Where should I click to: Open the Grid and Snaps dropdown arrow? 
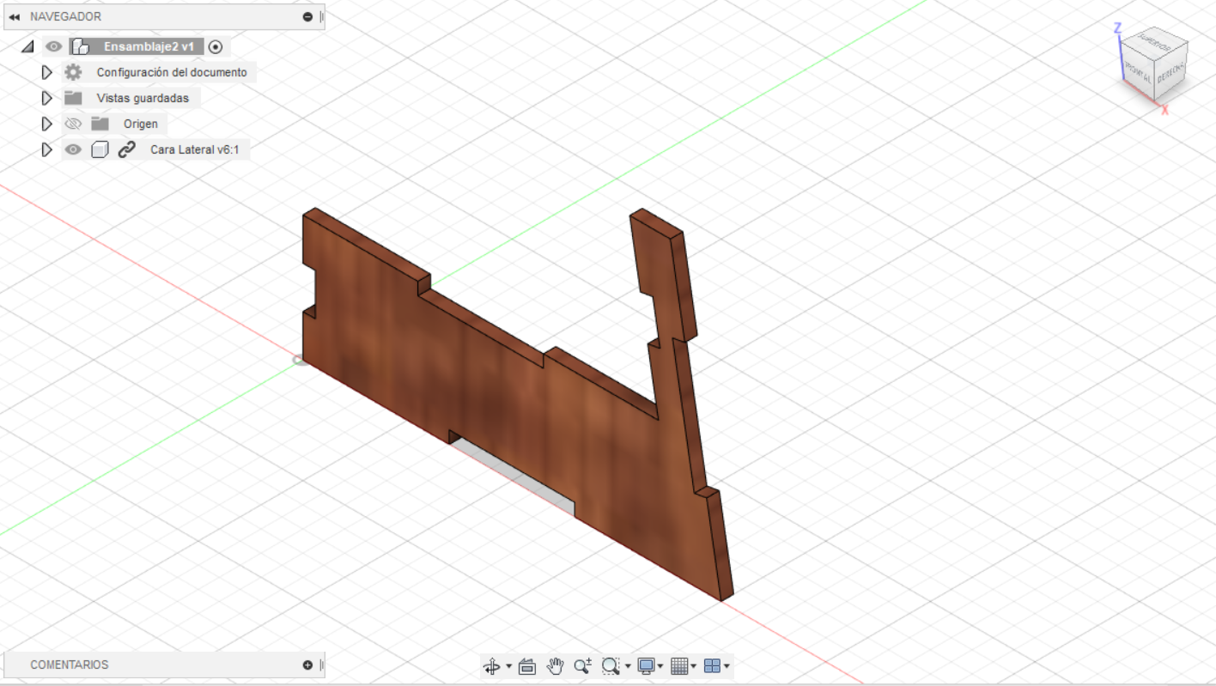[694, 666]
